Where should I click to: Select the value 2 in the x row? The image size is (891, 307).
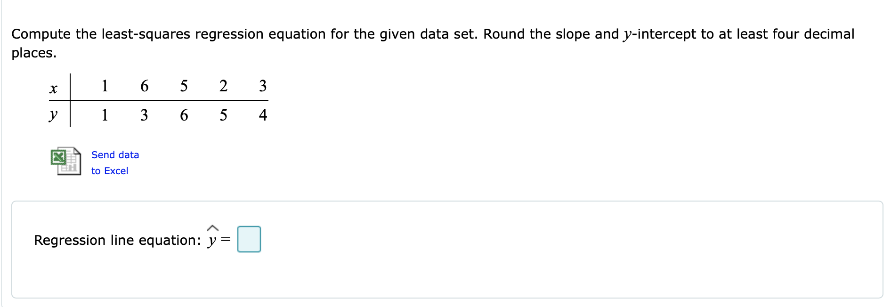223,86
